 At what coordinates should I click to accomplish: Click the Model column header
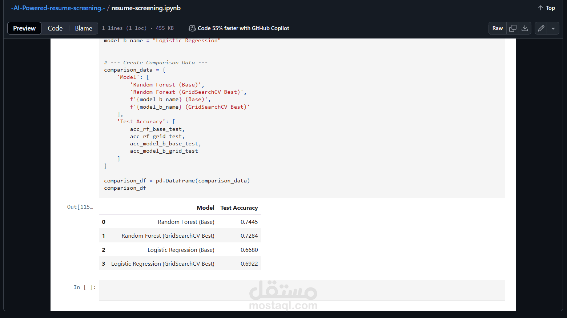click(x=205, y=208)
